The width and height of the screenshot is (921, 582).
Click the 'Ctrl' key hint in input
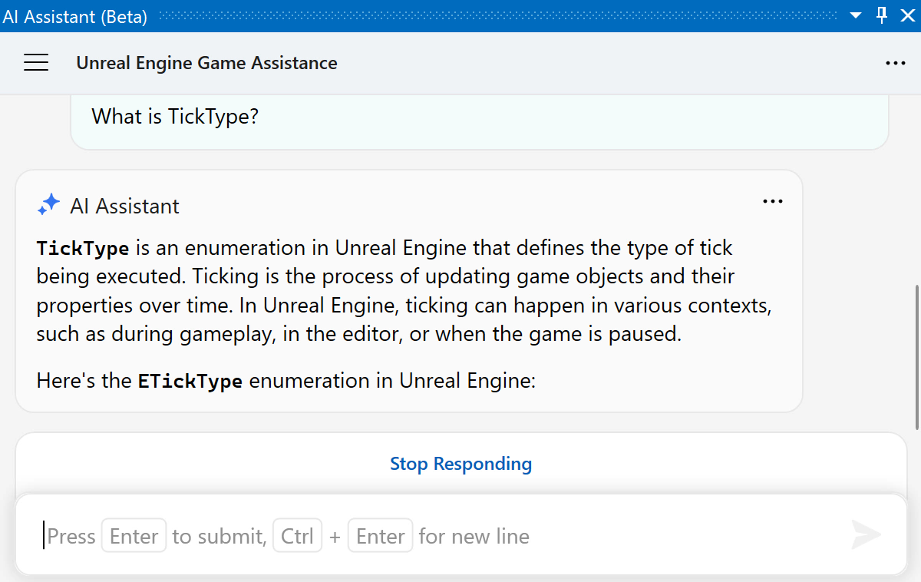point(297,536)
